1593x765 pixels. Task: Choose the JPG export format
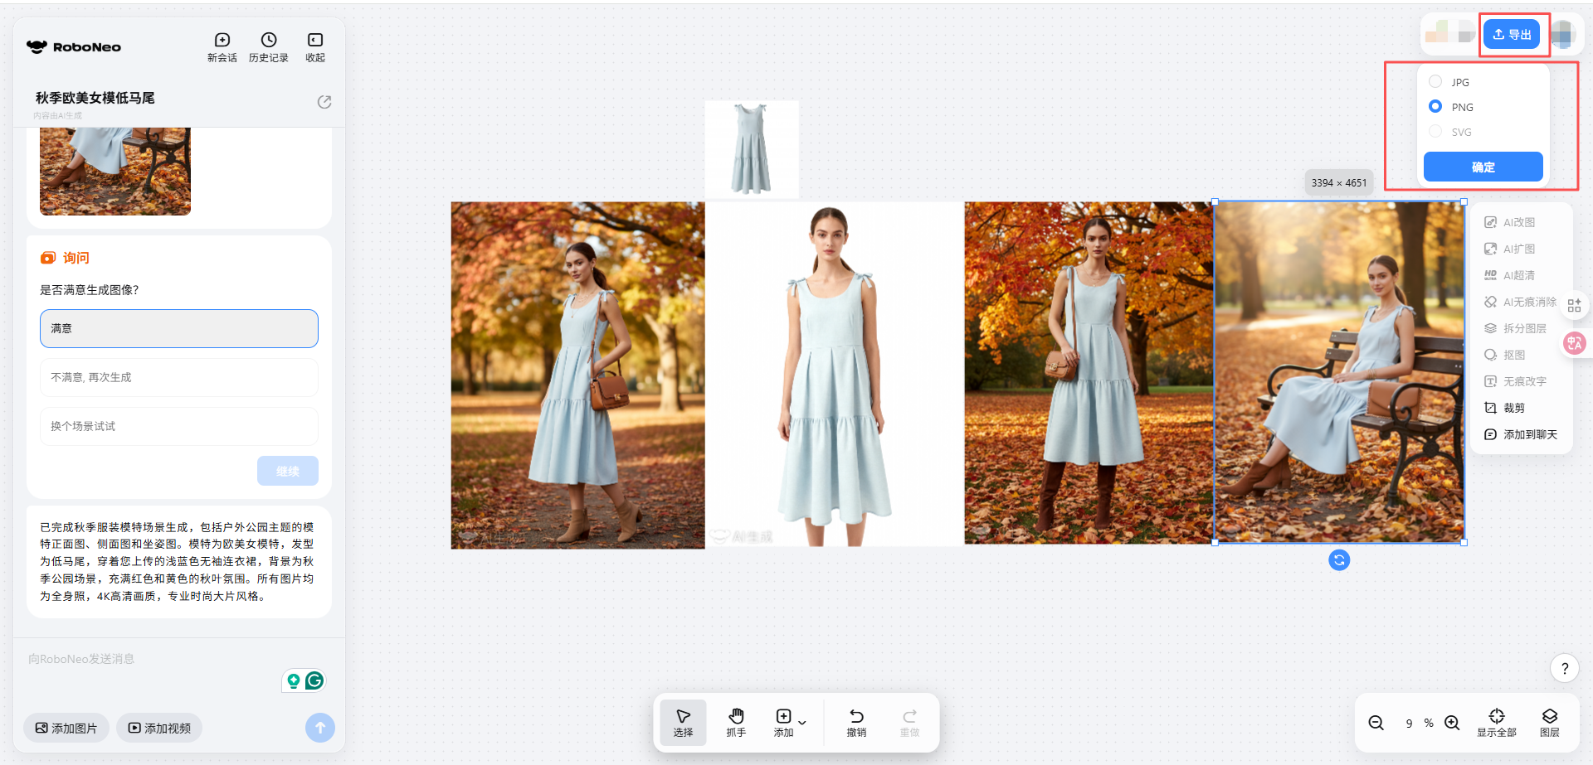click(x=1435, y=82)
